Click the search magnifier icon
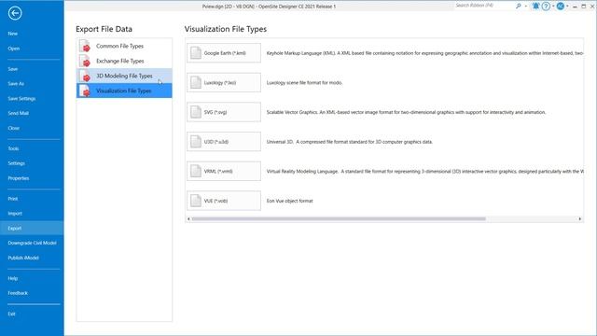Viewport: 597px width, 336px height. click(x=519, y=7)
